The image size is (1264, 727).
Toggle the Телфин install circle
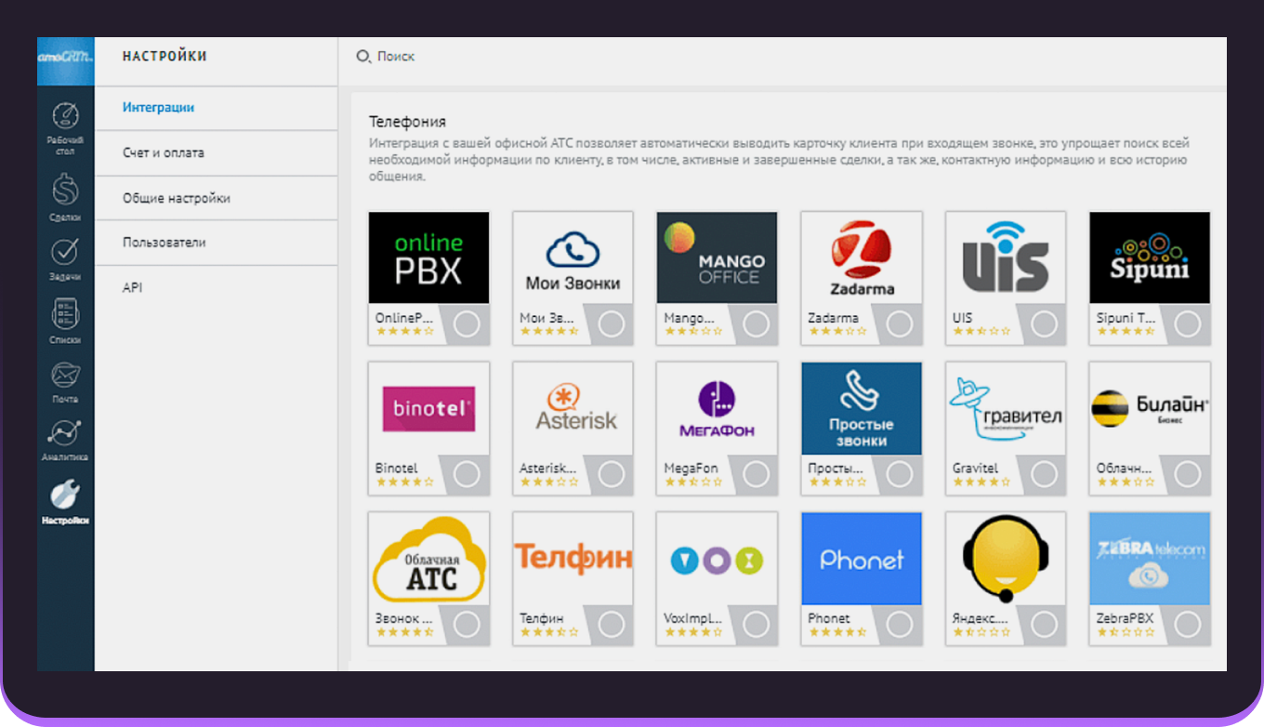[611, 624]
